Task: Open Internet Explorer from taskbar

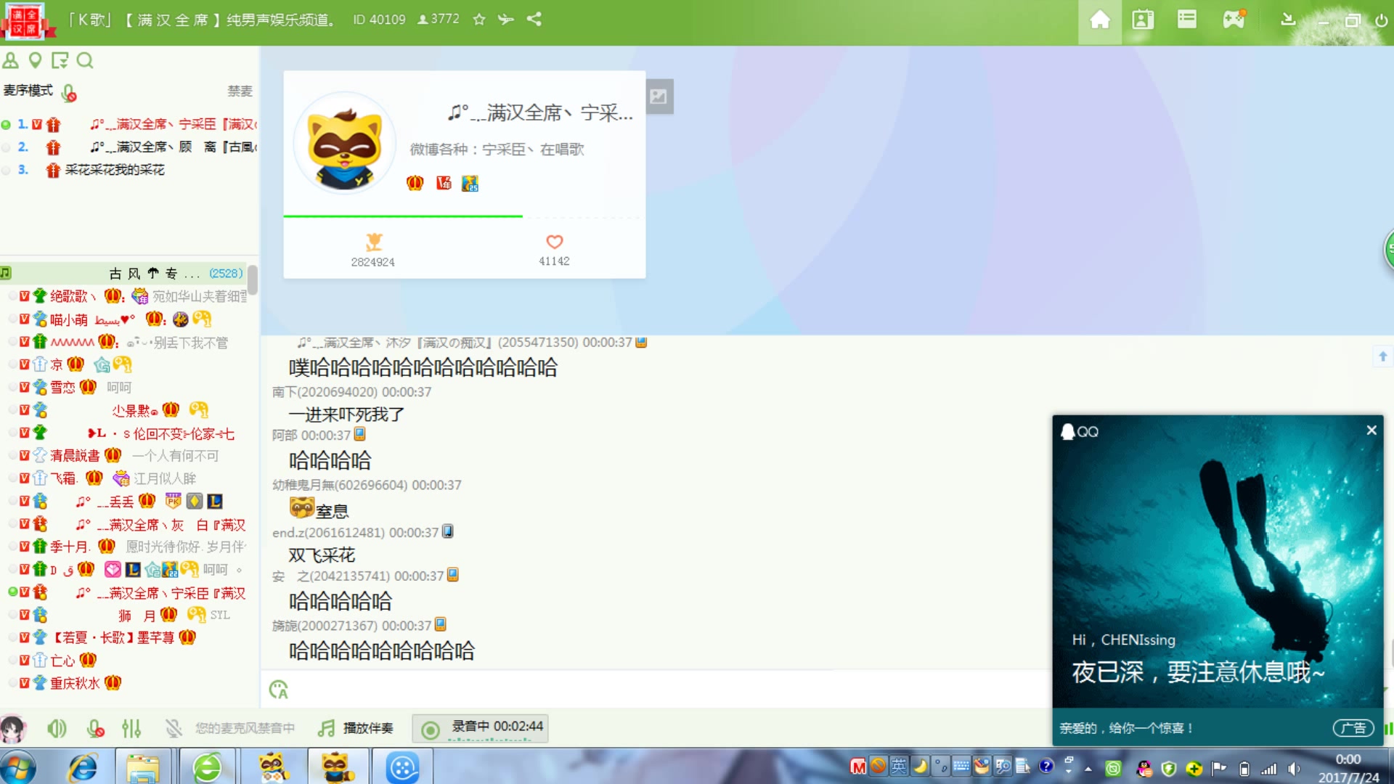Action: [x=83, y=767]
